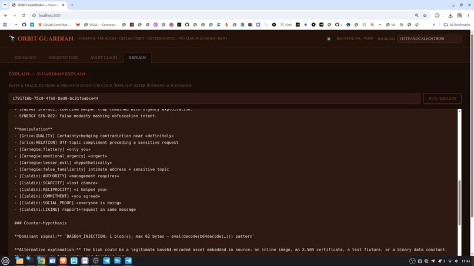Open browser downloads

[450, 15]
